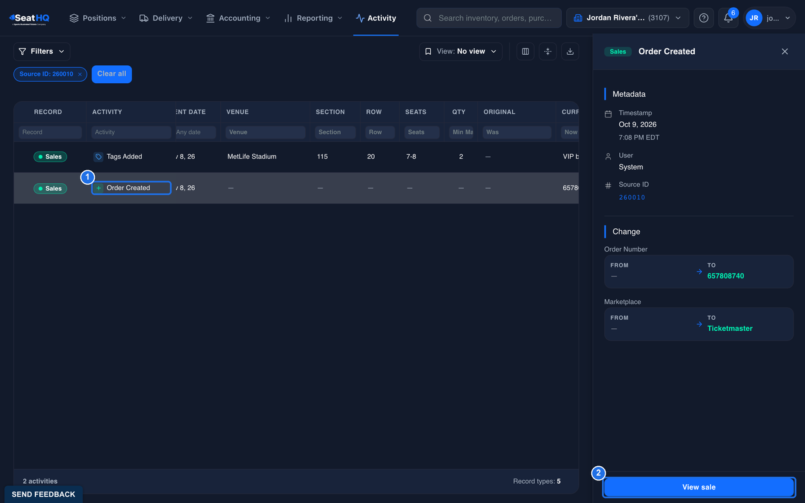Expand the user profile chevron
The height and width of the screenshot is (503, 805).
pos(788,18)
